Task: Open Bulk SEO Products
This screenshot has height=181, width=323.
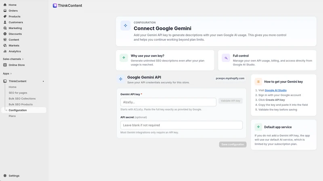Action: pos(21,104)
